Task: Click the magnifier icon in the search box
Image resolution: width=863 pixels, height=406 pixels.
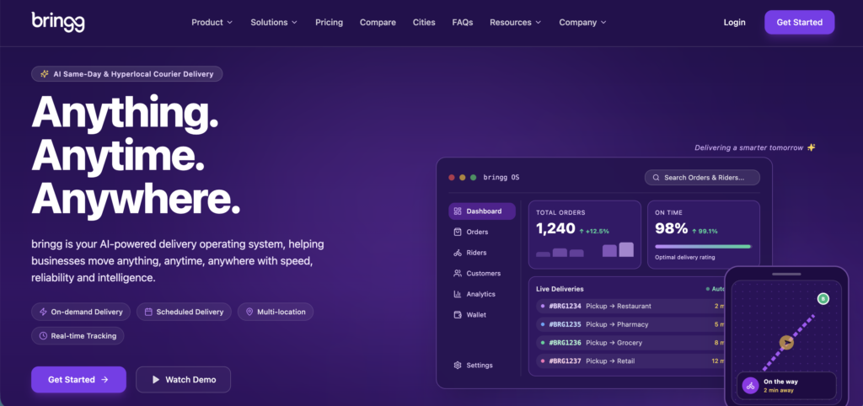Action: click(x=656, y=178)
